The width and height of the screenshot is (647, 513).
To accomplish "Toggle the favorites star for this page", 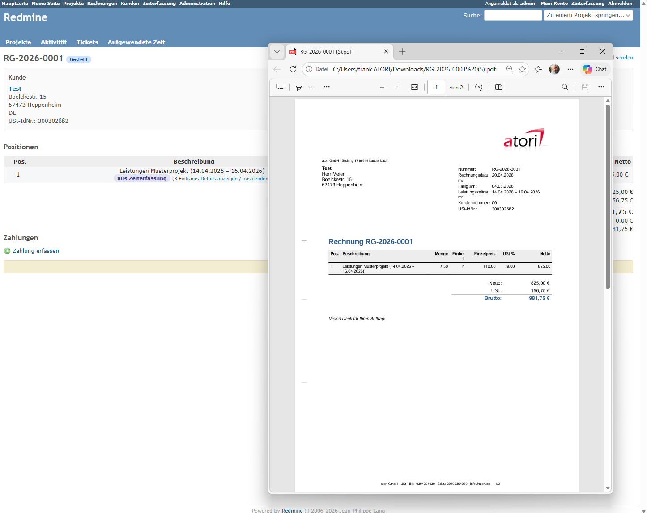I will pyautogui.click(x=522, y=69).
